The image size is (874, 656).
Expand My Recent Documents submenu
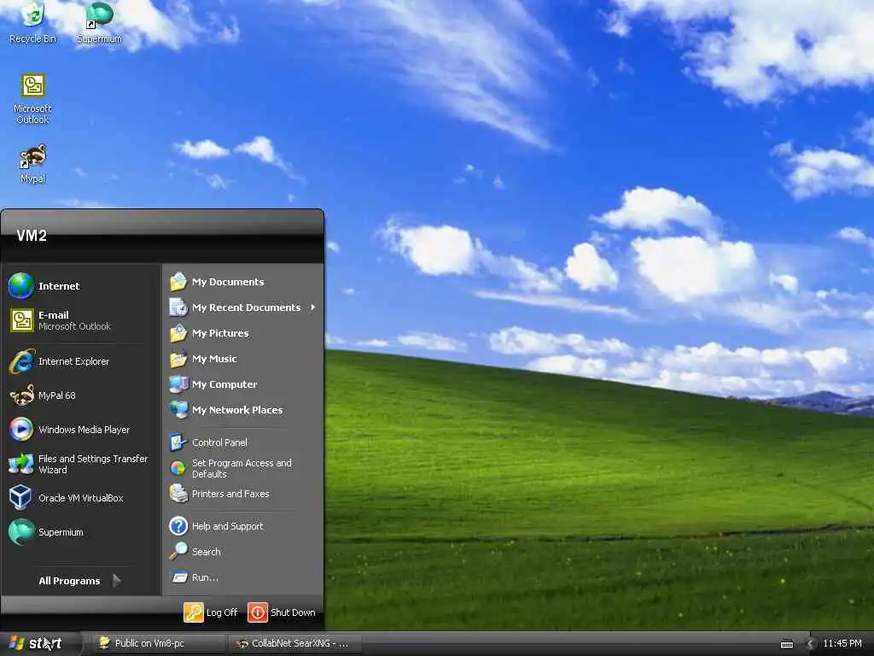point(243,307)
